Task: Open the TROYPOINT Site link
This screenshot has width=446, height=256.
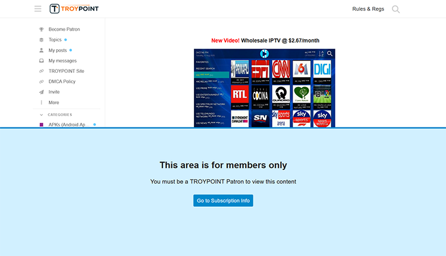Action: tap(66, 71)
